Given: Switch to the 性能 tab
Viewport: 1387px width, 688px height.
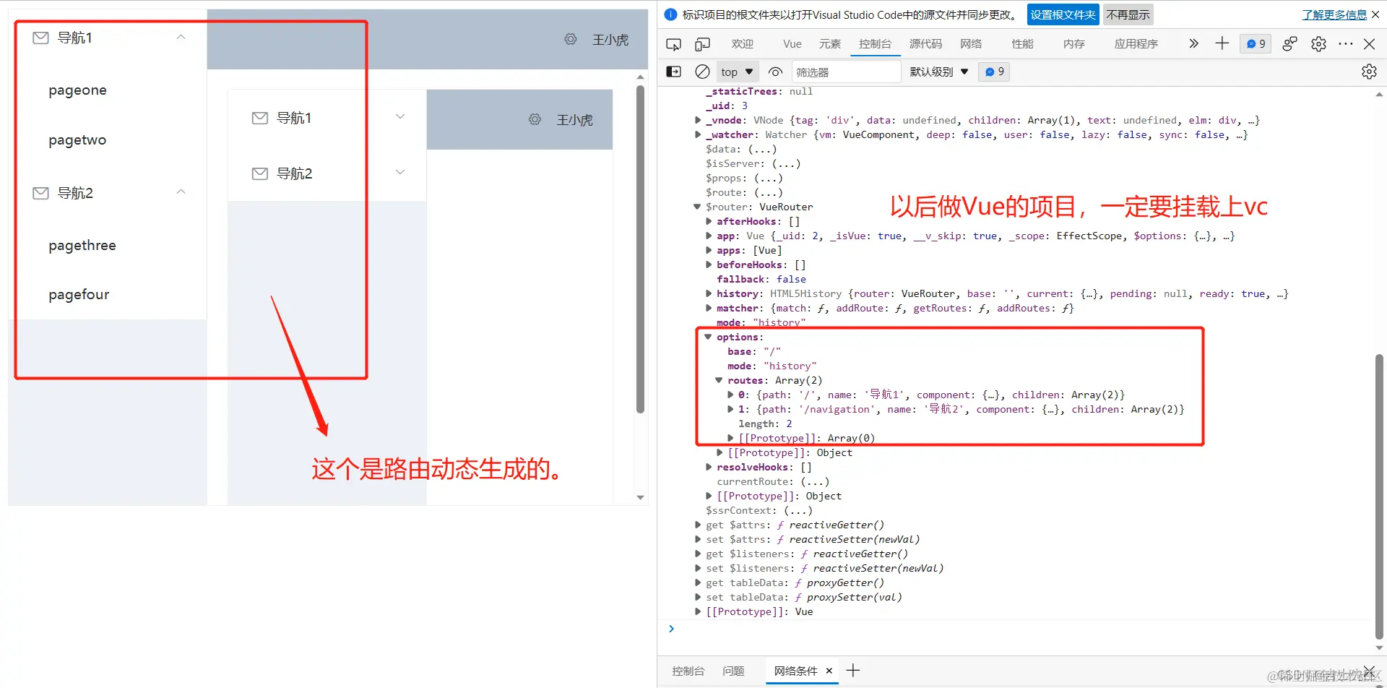Looking at the screenshot, I should (1022, 43).
